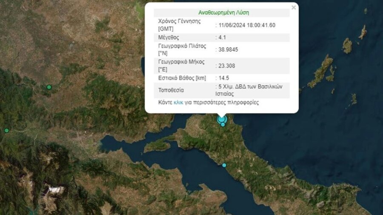The height and width of the screenshot is (215, 383).
Task: Select the green earthquake marker at the map's left edge
Action: [x=6, y=130]
